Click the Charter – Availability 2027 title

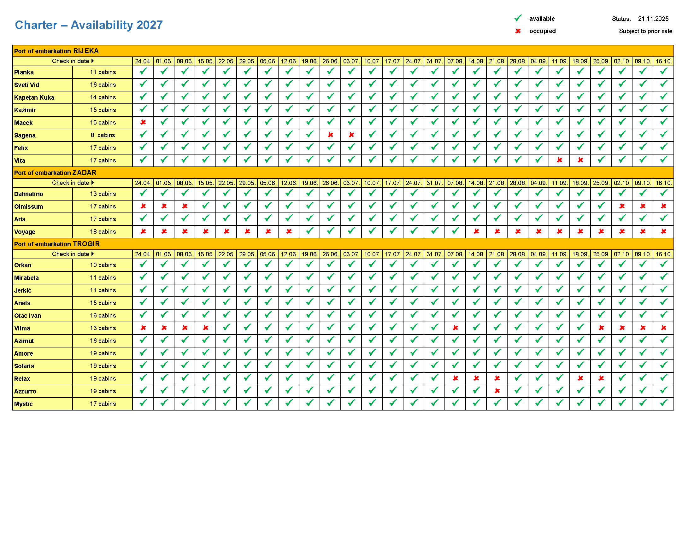[x=89, y=25]
